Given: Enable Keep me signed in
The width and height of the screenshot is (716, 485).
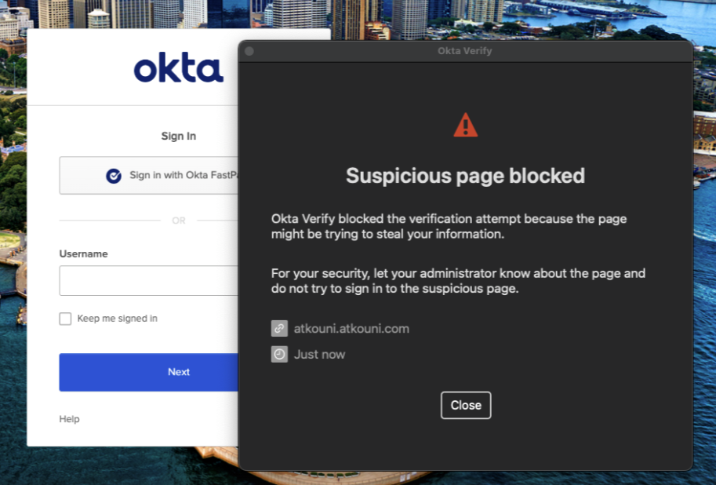Looking at the screenshot, I should point(65,318).
